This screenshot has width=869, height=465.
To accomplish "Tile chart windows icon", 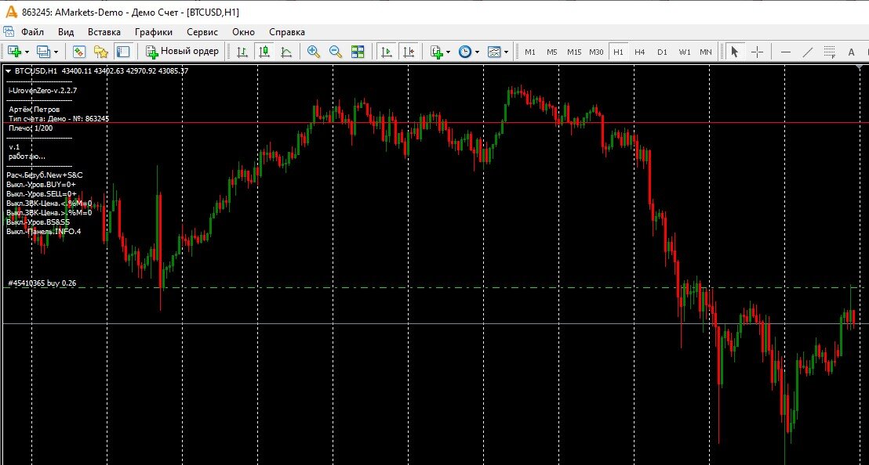I will (x=358, y=52).
